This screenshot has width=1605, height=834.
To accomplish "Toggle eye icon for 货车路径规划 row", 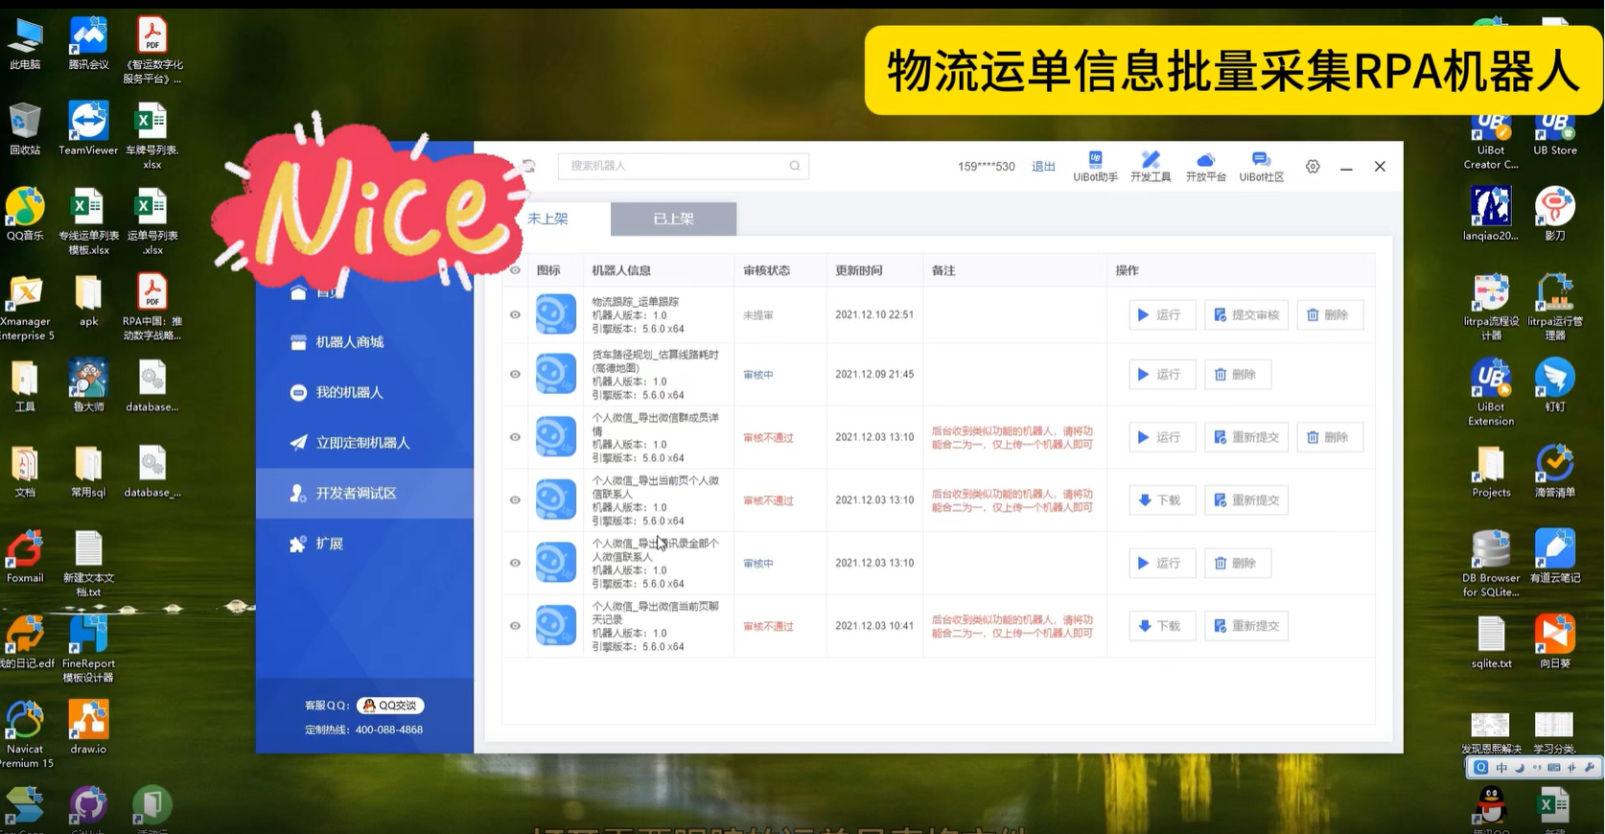I will pos(515,374).
